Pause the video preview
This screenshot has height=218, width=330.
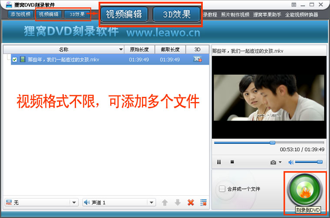click(219, 162)
